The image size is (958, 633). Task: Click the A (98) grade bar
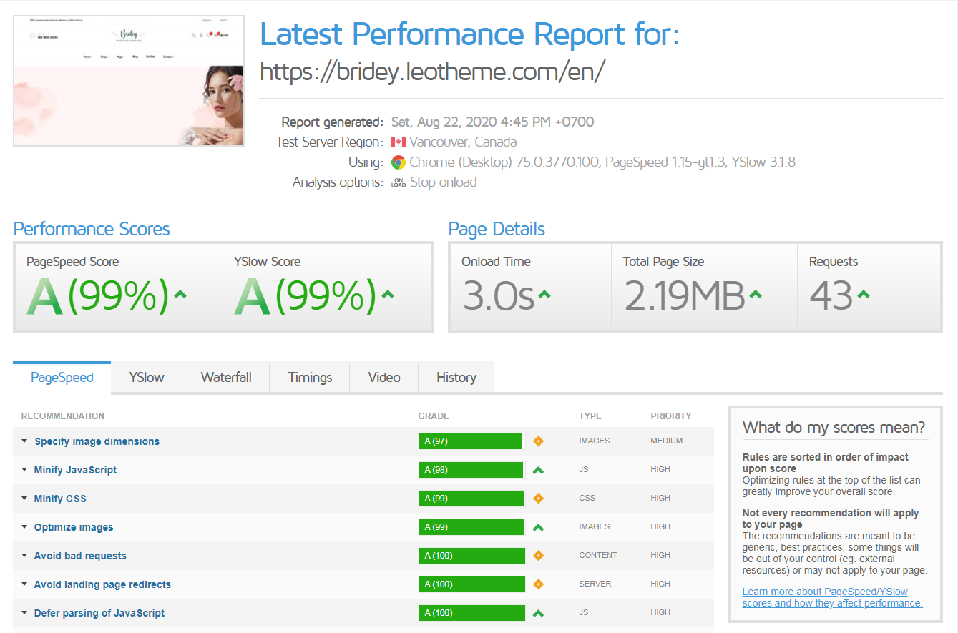(471, 470)
